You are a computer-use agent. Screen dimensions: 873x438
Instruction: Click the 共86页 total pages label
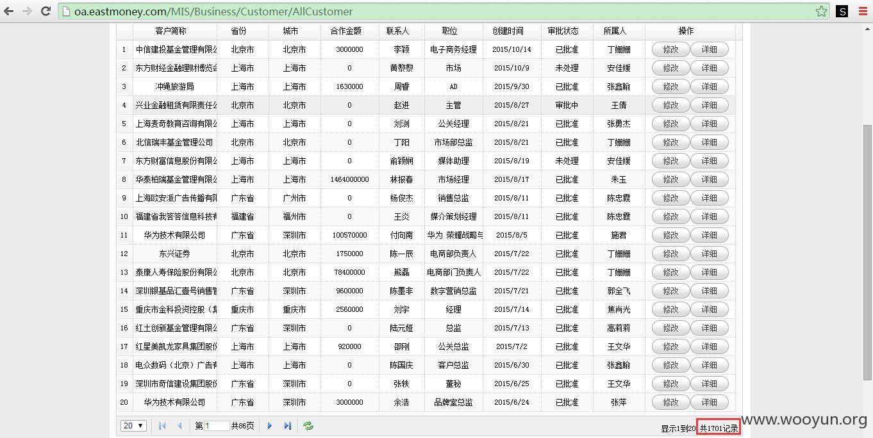(x=242, y=426)
